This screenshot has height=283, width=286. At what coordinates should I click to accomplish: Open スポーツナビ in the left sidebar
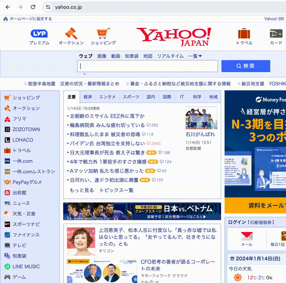click(26, 224)
